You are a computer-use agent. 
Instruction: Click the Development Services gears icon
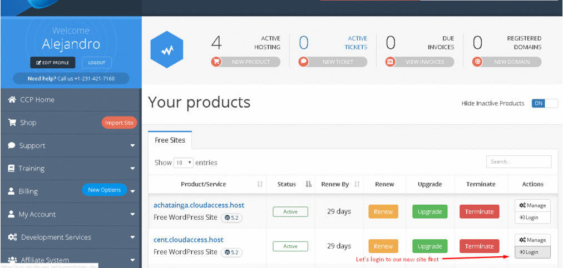click(12, 237)
